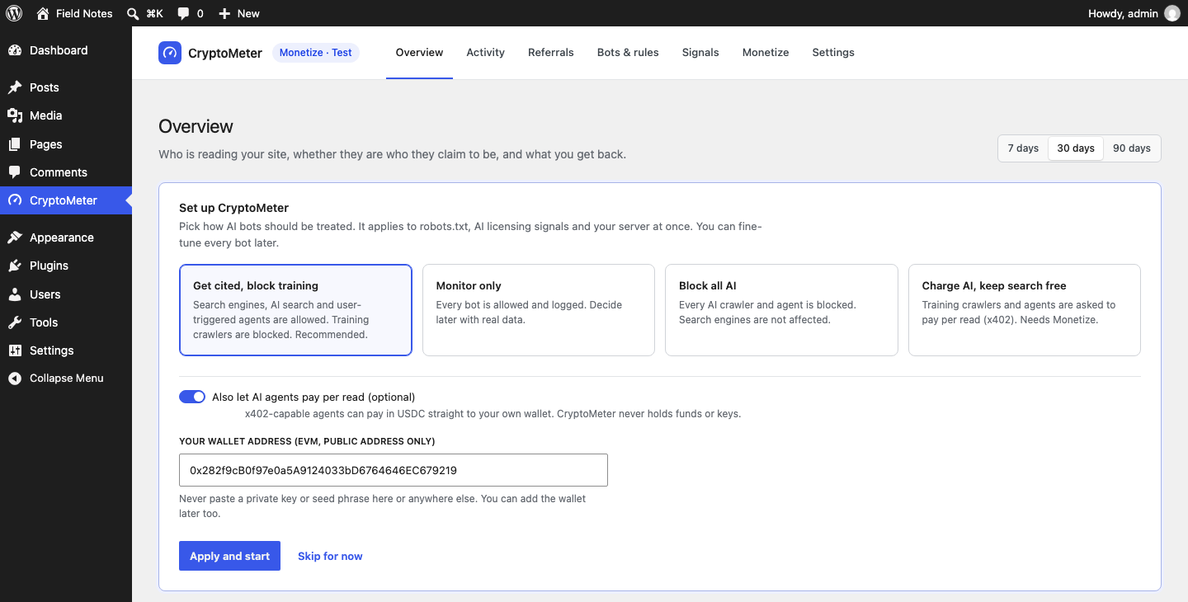The width and height of the screenshot is (1188, 602).
Task: Click the Media icon in sidebar
Action: point(15,115)
